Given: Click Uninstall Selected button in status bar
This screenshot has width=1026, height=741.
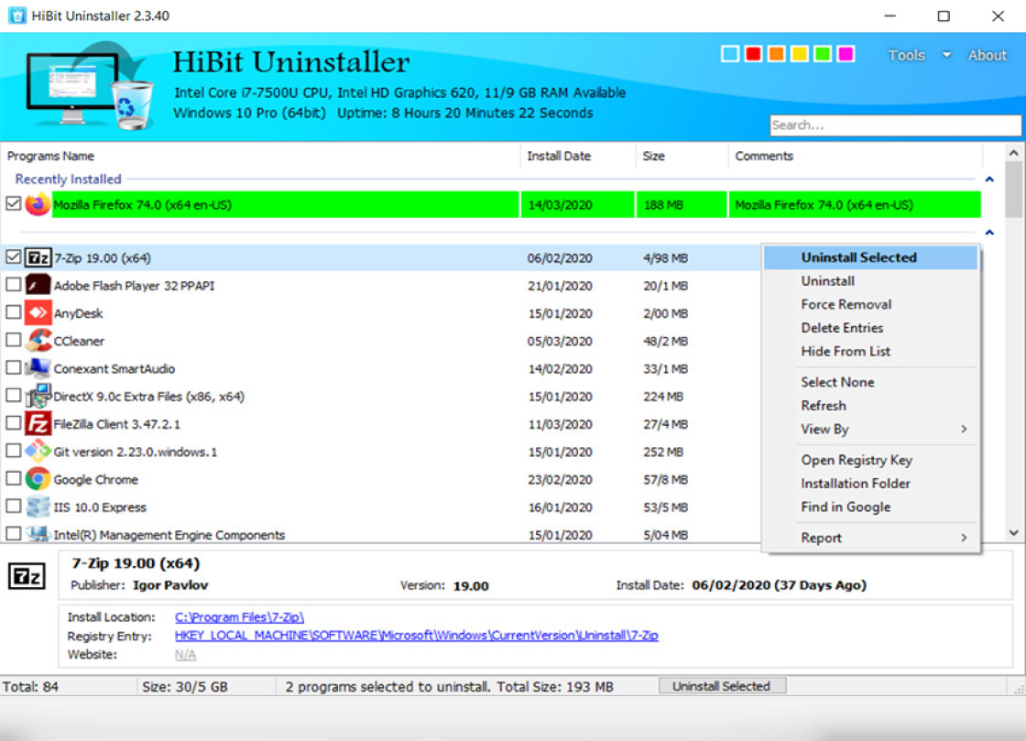Looking at the screenshot, I should [x=722, y=686].
